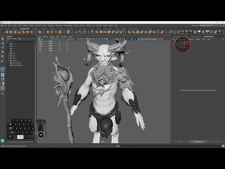Image resolution: width=225 pixels, height=169 pixels.
Task: Open Script Editor icon at bottom right
Action: [223, 146]
